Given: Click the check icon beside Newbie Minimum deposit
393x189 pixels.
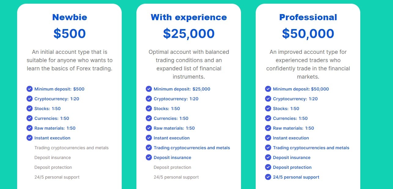Looking at the screenshot, I should pyautogui.click(x=29, y=89).
